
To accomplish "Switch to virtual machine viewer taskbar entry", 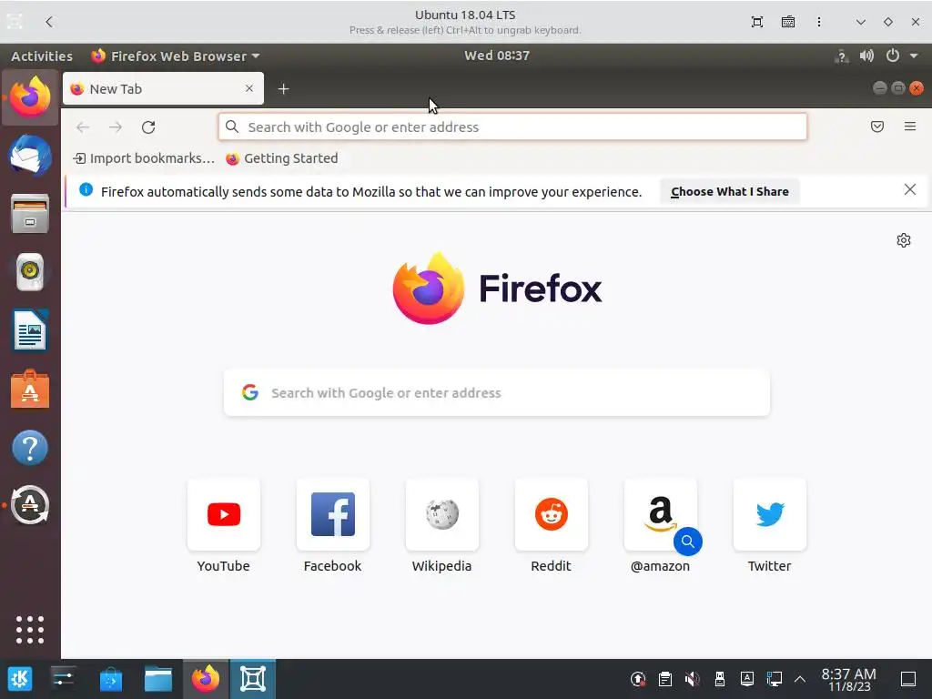I will (253, 679).
